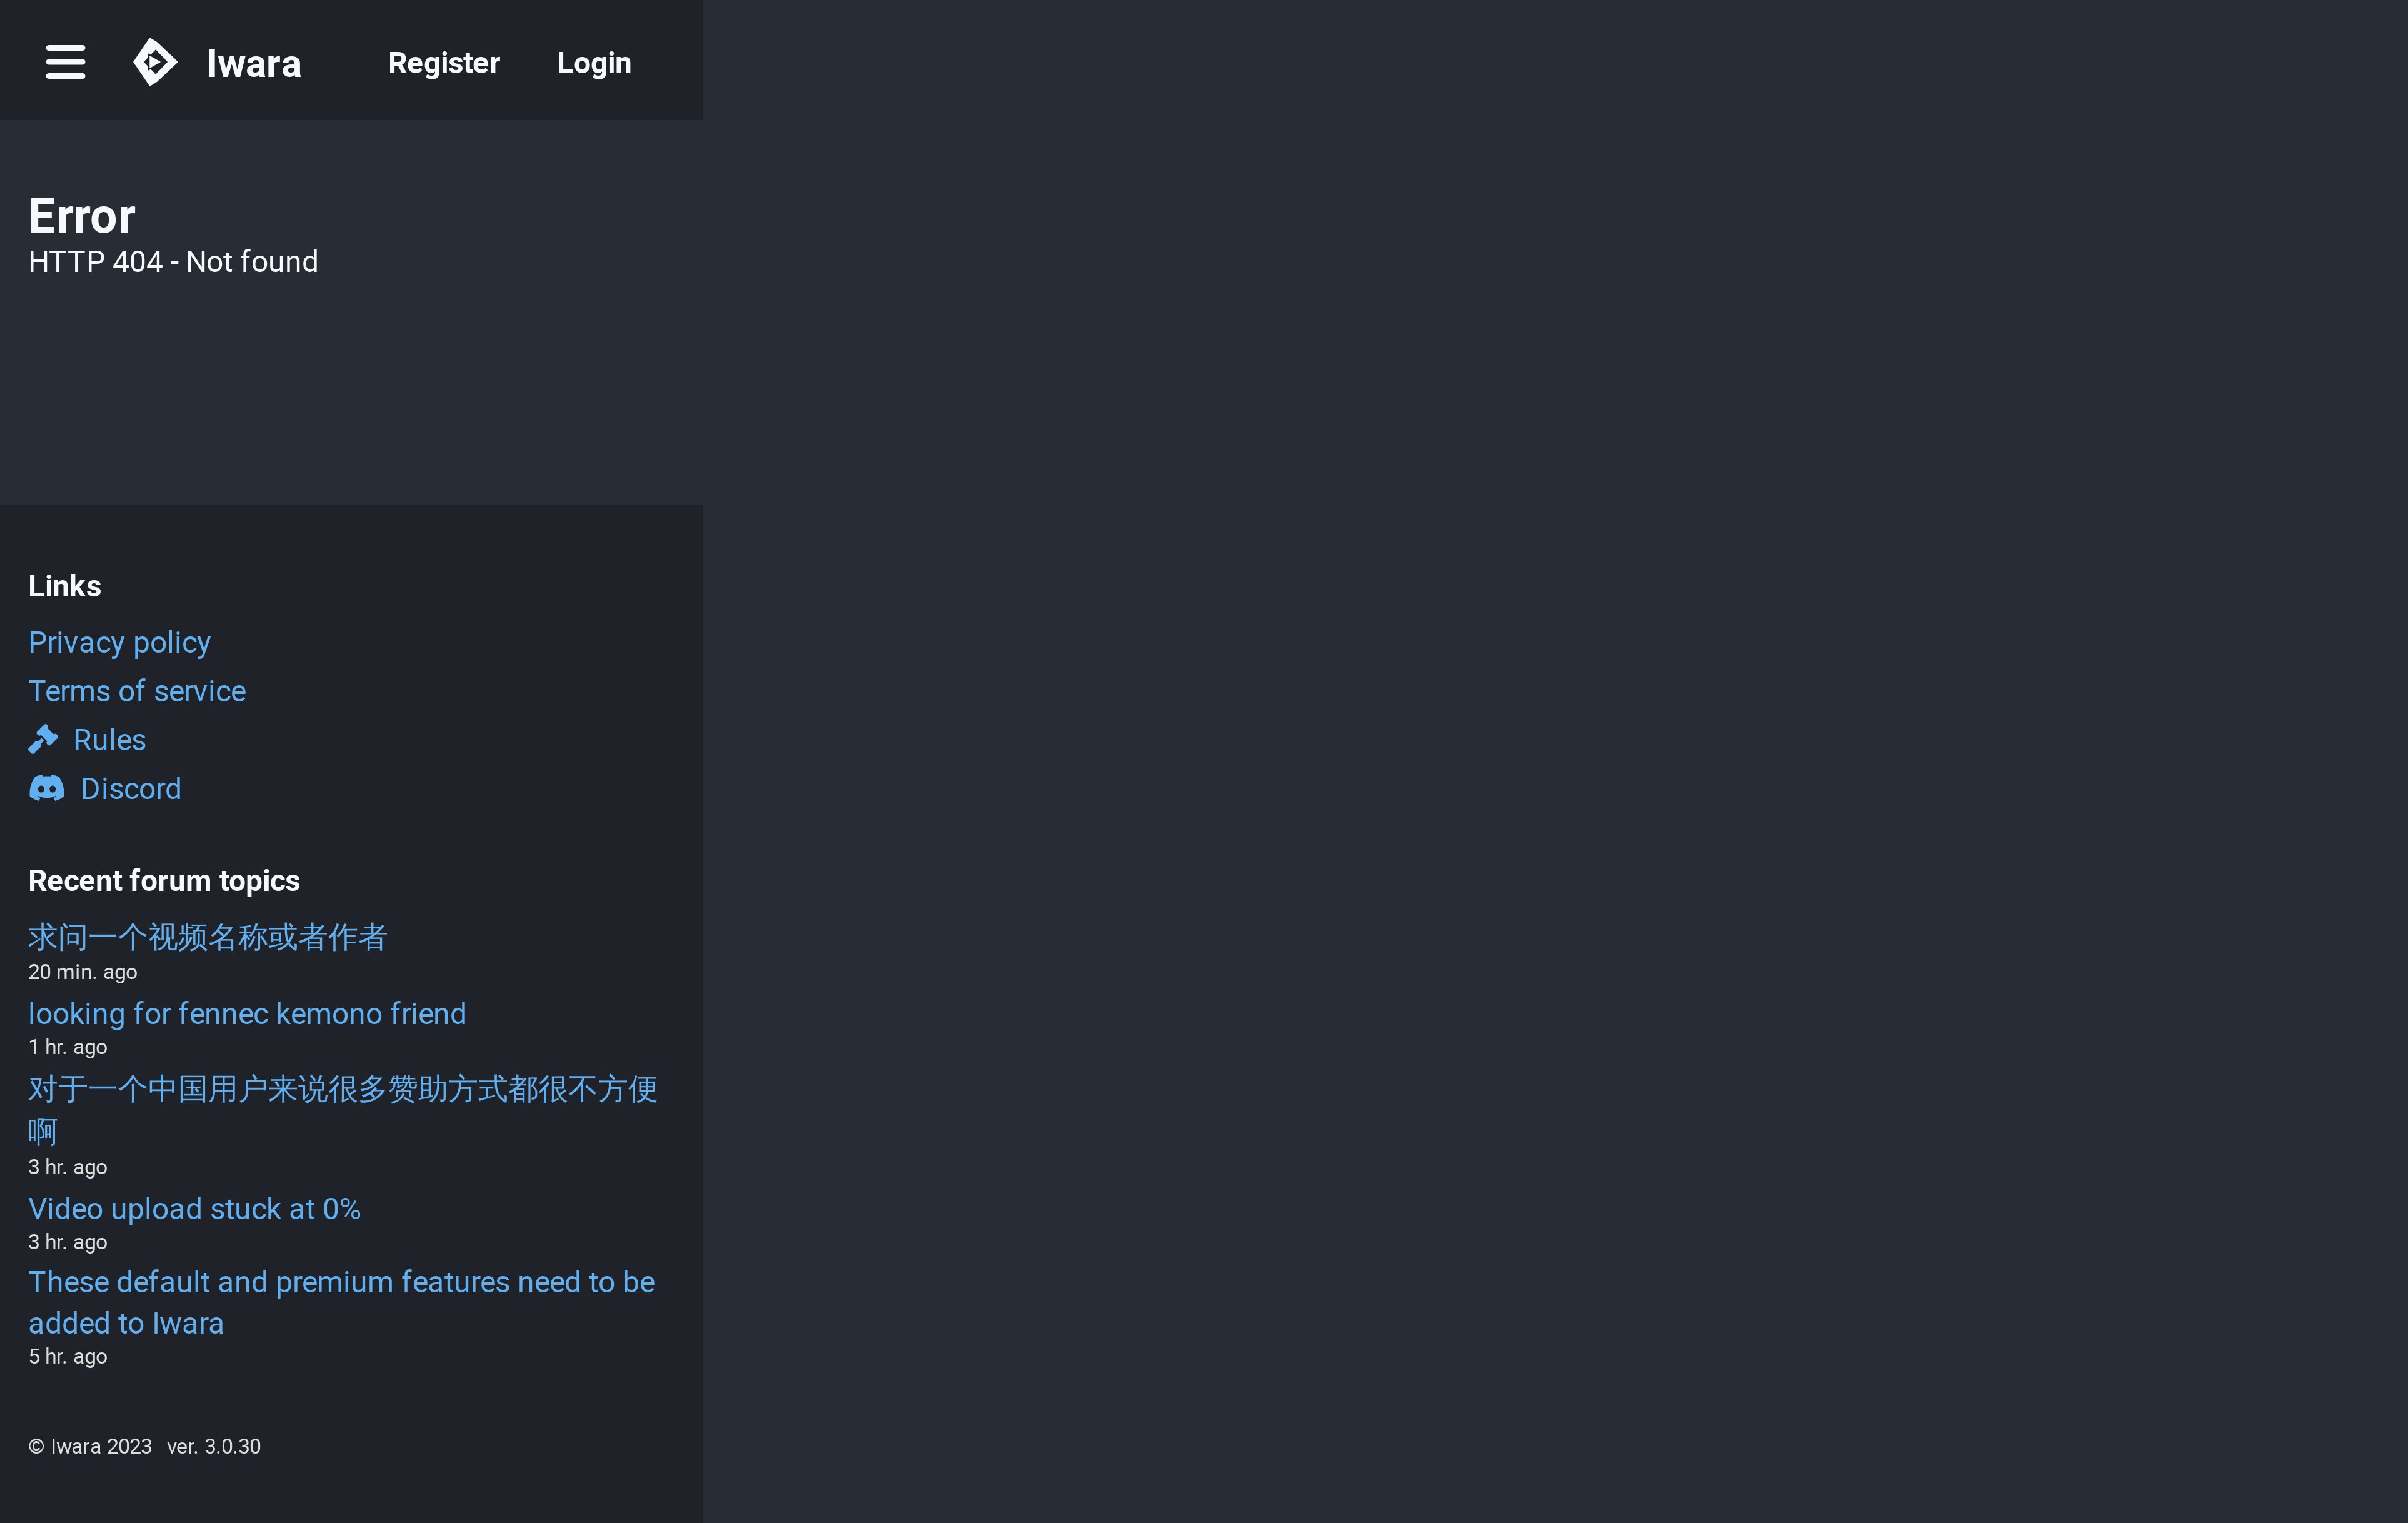This screenshot has height=1523, width=2408.
Task: Open topic about default and premium features
Action: (341, 1302)
